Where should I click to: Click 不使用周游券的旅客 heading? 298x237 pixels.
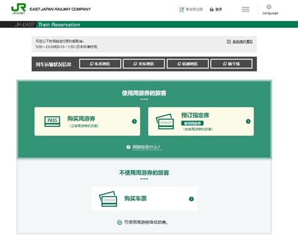pos(144,173)
